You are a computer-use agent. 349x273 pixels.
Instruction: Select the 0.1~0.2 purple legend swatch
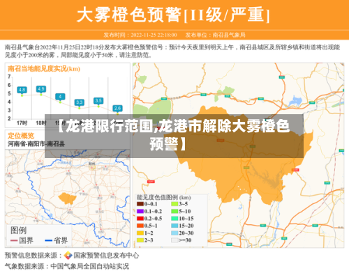(x=140, y=211)
